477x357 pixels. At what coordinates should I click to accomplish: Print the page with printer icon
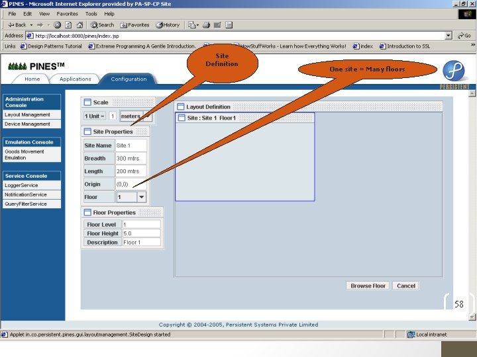(x=206, y=25)
